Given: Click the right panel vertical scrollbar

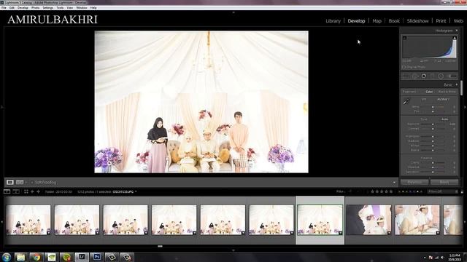Looking at the screenshot, I should tap(461, 88).
